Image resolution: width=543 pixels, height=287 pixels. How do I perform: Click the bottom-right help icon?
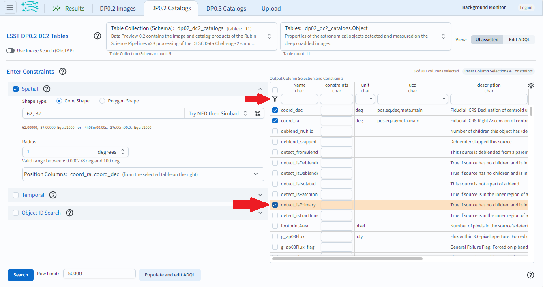click(530, 275)
